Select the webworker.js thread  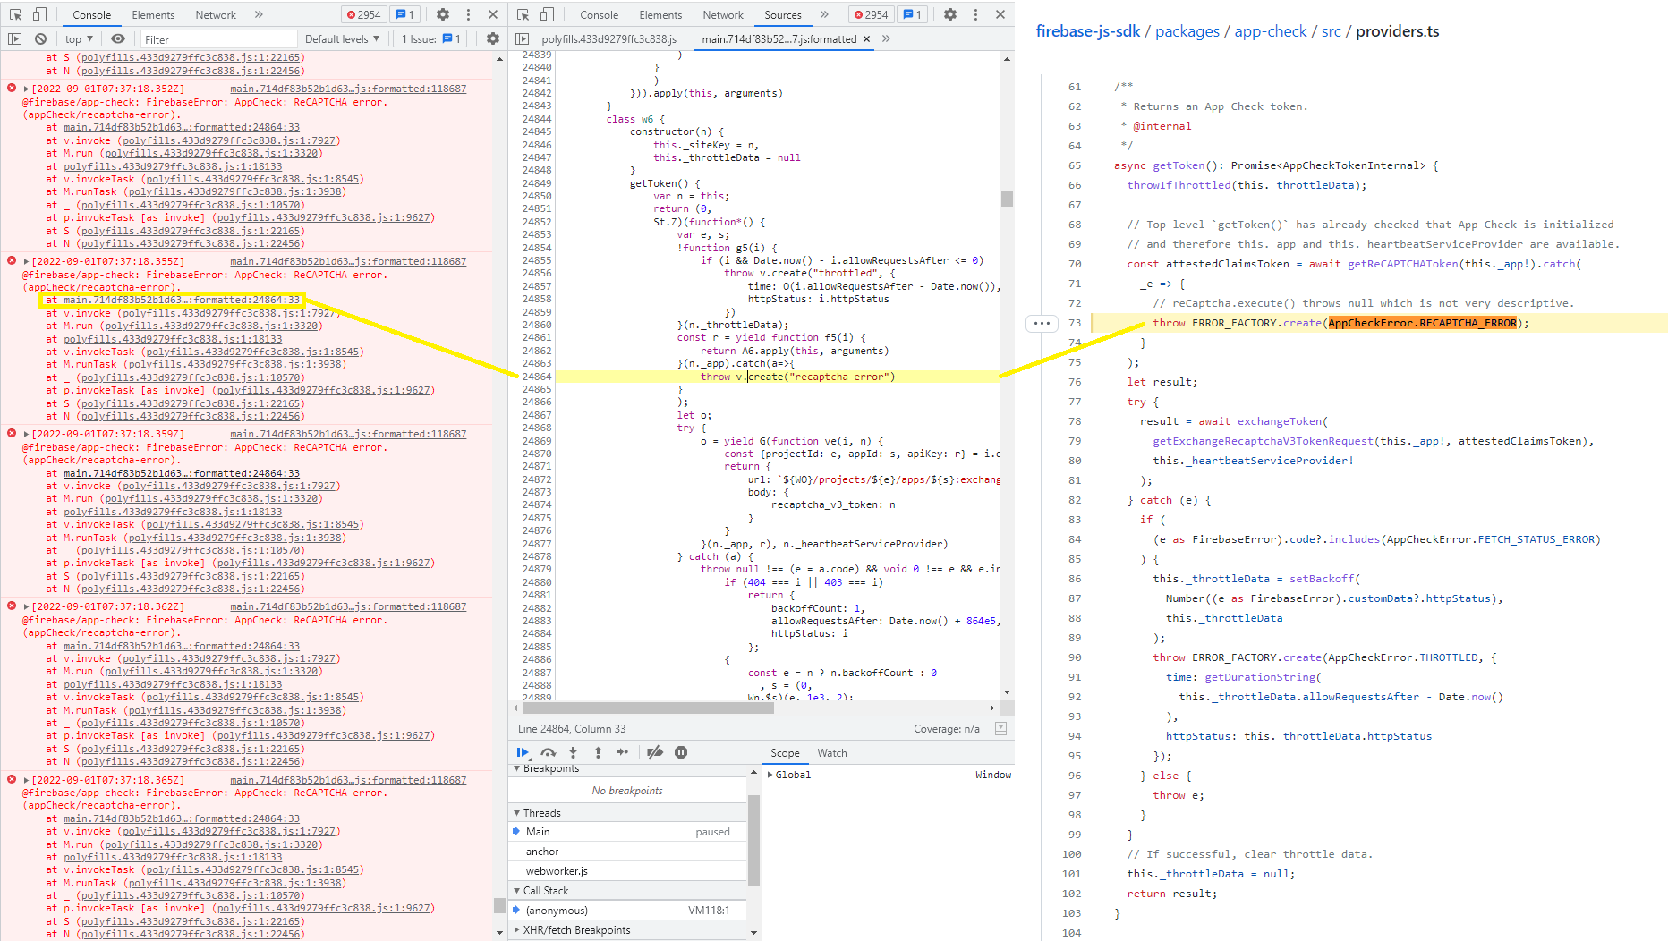(627, 871)
